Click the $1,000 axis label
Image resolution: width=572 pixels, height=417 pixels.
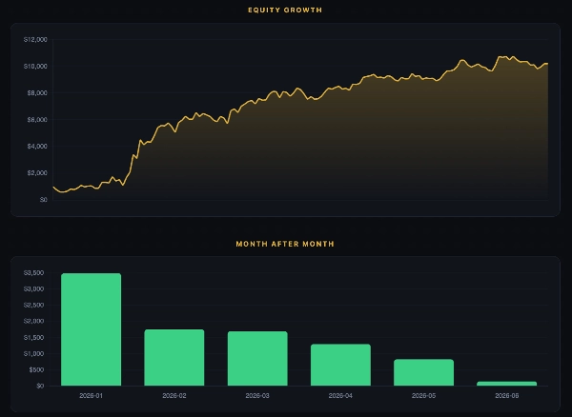click(x=34, y=353)
